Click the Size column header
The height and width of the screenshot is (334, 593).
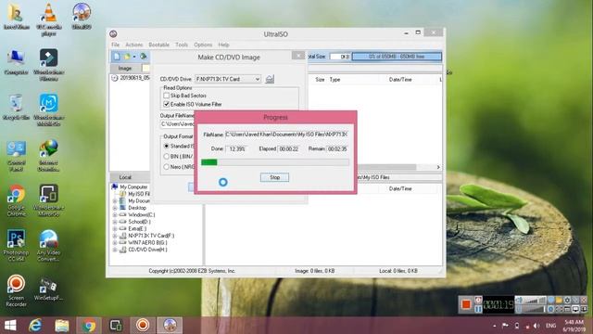[x=320, y=80]
